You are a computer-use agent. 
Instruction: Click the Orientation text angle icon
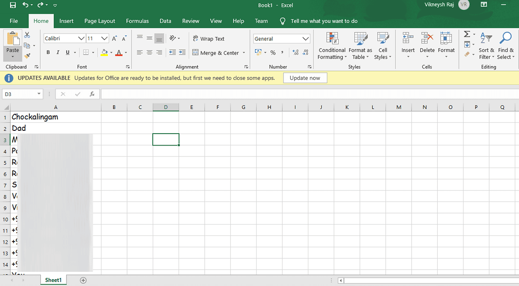[173, 38]
